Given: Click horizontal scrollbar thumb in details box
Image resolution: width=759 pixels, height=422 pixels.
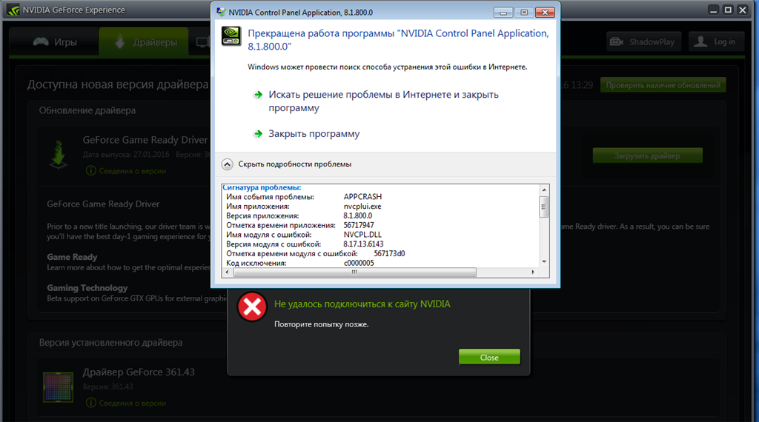Looking at the screenshot, I should [x=354, y=272].
